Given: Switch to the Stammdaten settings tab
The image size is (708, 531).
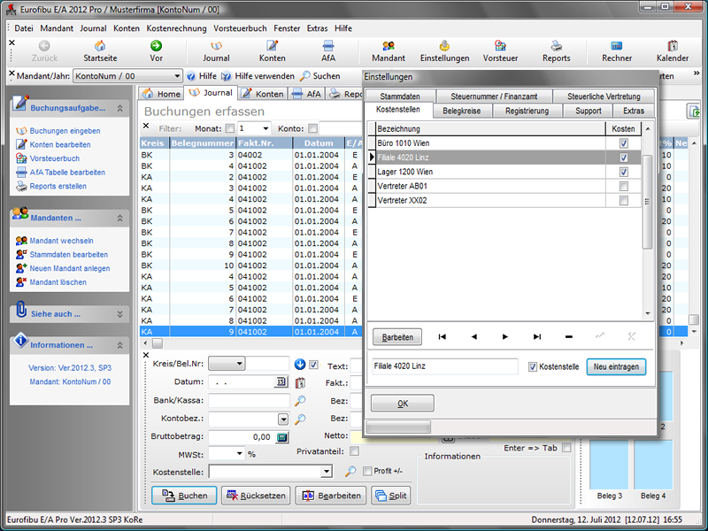Looking at the screenshot, I should 400,96.
